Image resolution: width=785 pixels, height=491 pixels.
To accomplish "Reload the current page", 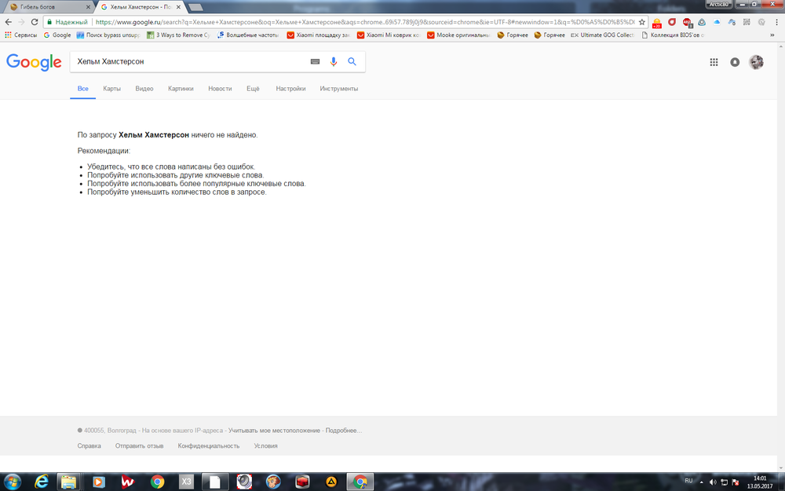I will coord(35,22).
